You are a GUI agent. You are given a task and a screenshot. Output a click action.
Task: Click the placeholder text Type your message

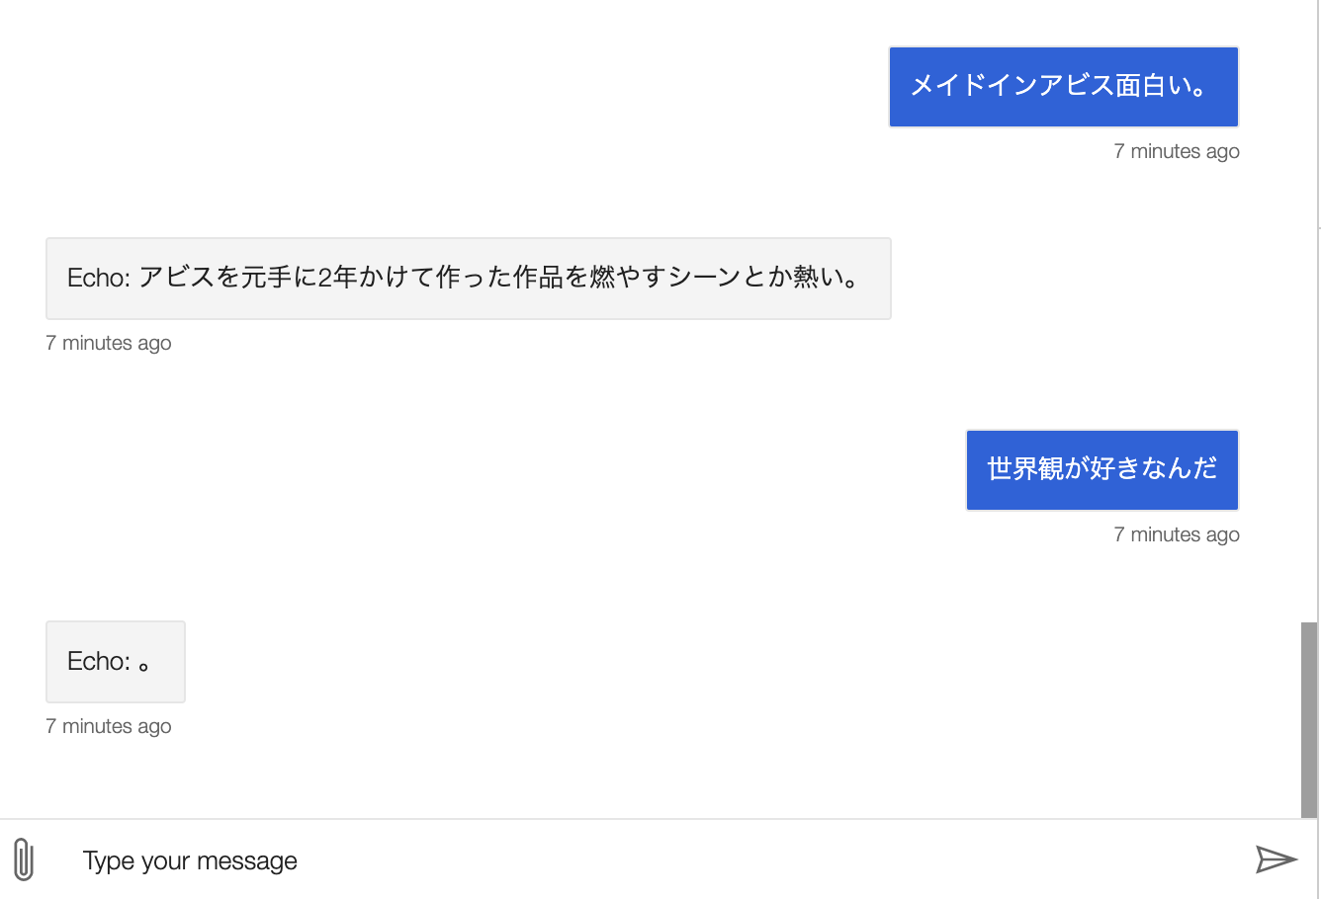click(189, 859)
